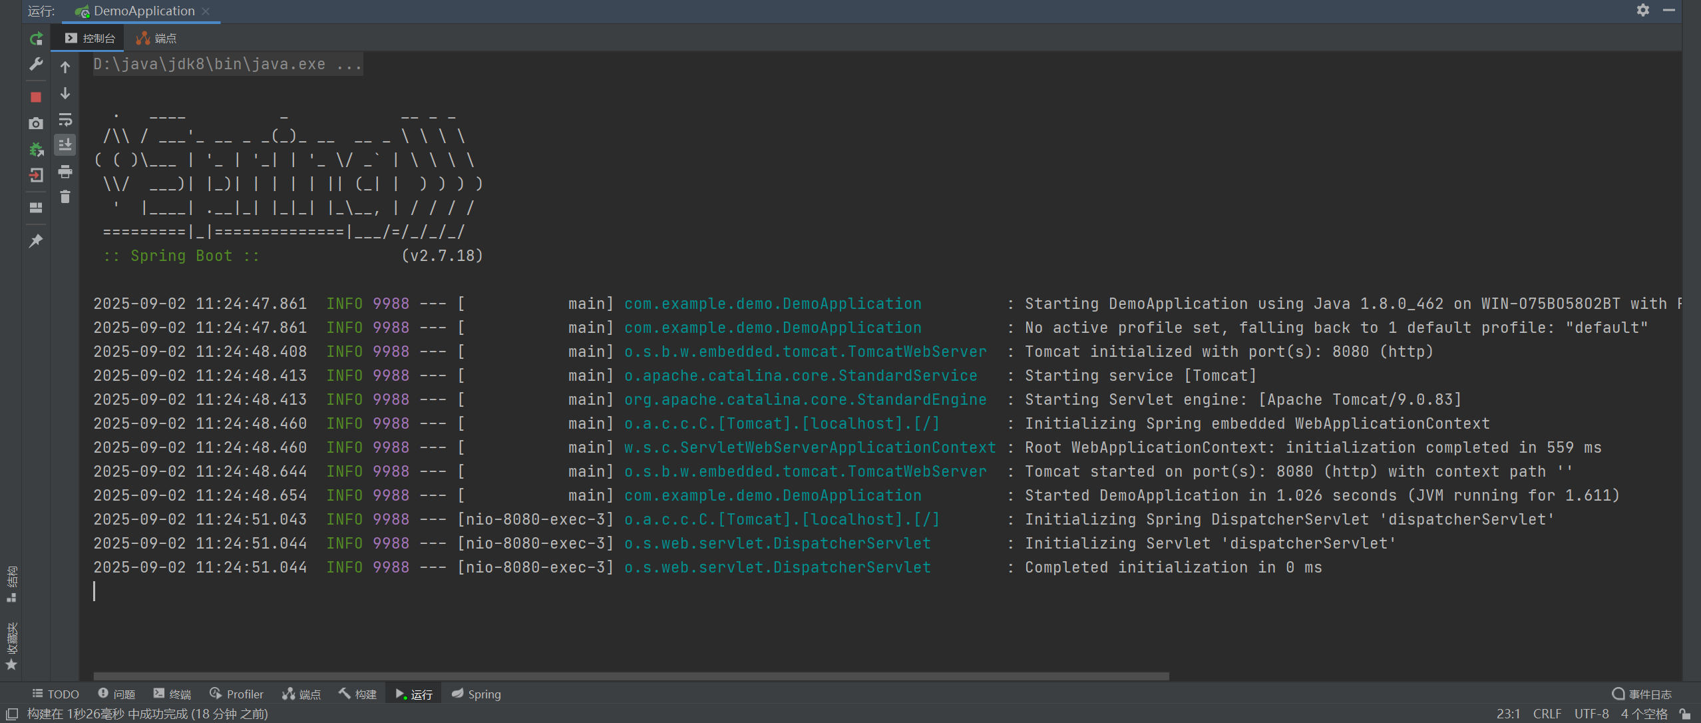The height and width of the screenshot is (723, 1701).
Task: Click the horizontal scrollbar of the console
Action: click(631, 676)
